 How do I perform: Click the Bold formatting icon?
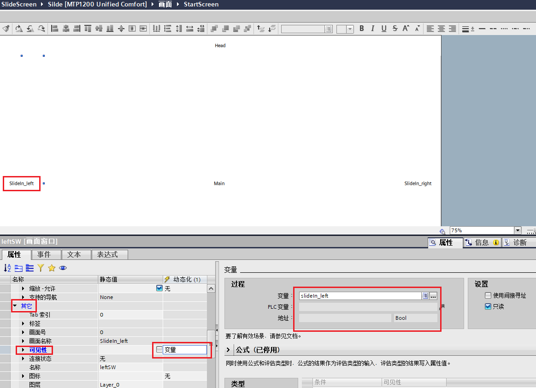point(362,29)
